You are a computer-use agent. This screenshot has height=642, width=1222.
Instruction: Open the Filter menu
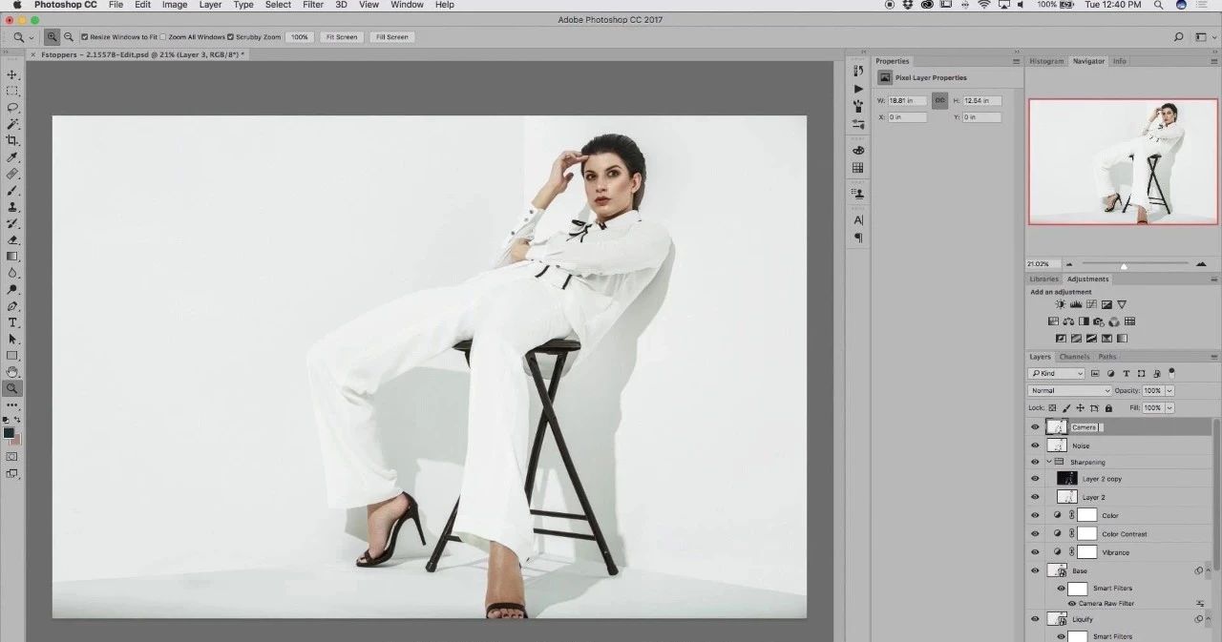pyautogui.click(x=313, y=5)
